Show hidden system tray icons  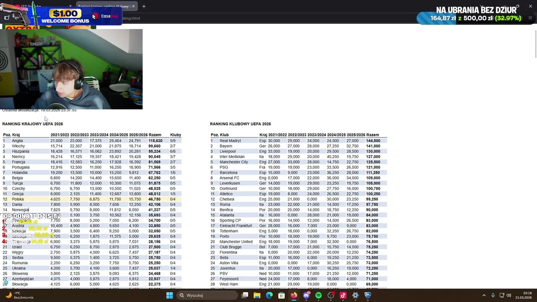click(484, 295)
